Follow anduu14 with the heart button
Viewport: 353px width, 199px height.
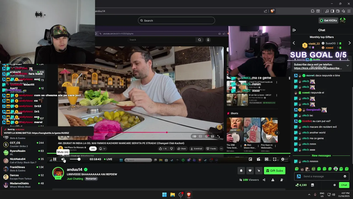[x=250, y=171]
